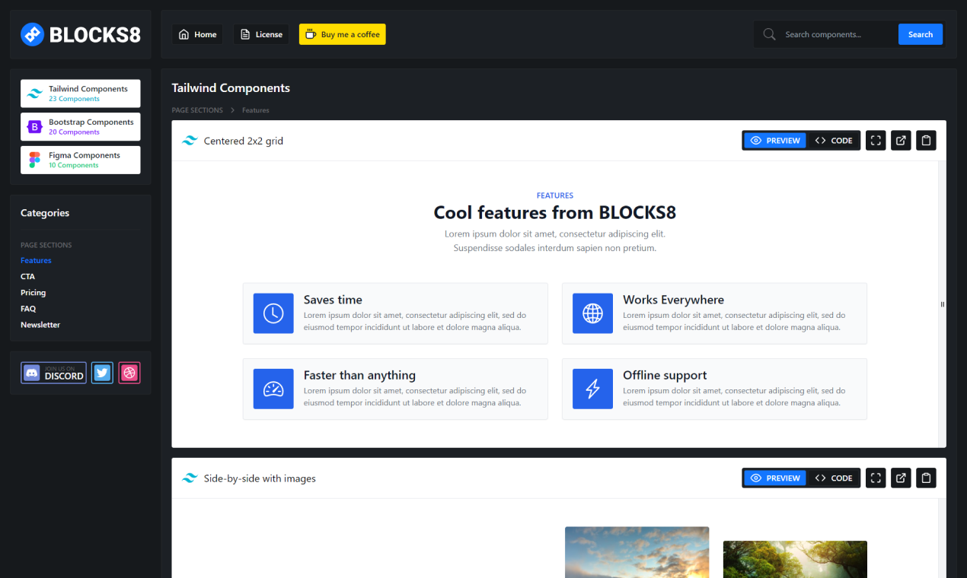Switch Side-by-side with images to CODE view
Screen dimensions: 967x578
pos(833,478)
